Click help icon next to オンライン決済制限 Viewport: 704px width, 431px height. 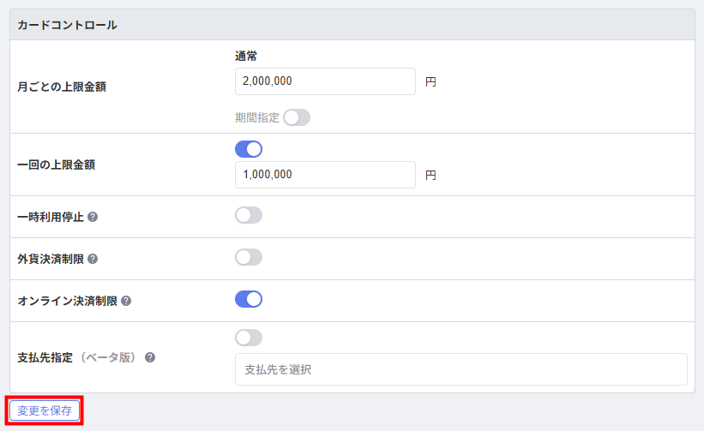(126, 301)
